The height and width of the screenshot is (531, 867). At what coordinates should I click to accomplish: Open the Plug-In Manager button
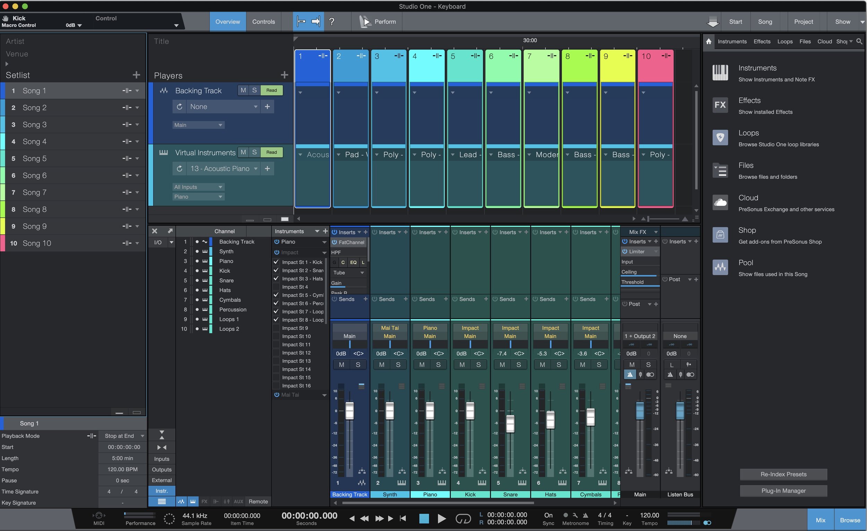point(783,490)
